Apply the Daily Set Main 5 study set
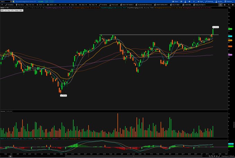Viewport: 235px width, 158px height. coord(199,4)
